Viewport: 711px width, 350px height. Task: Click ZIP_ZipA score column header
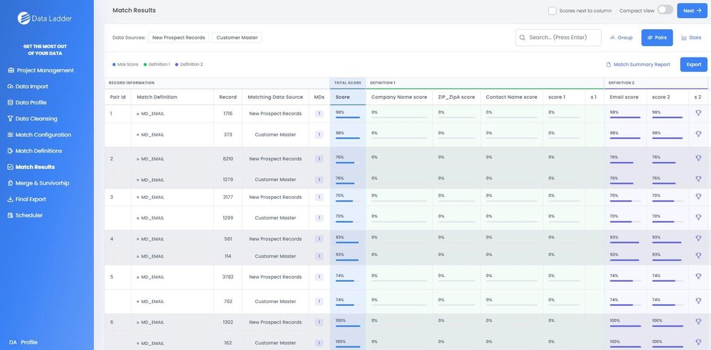click(456, 97)
